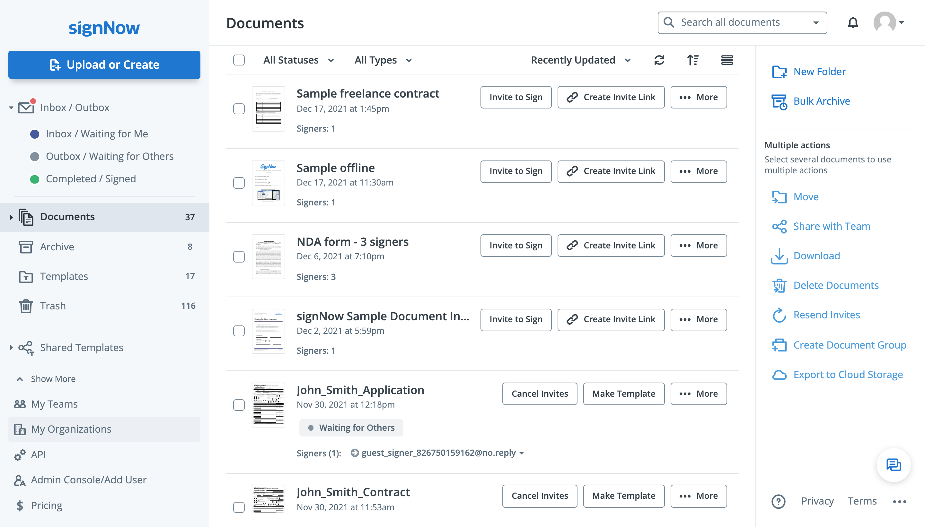The width and height of the screenshot is (925, 527).
Task: Open the Templates section in sidebar
Action: click(x=64, y=277)
